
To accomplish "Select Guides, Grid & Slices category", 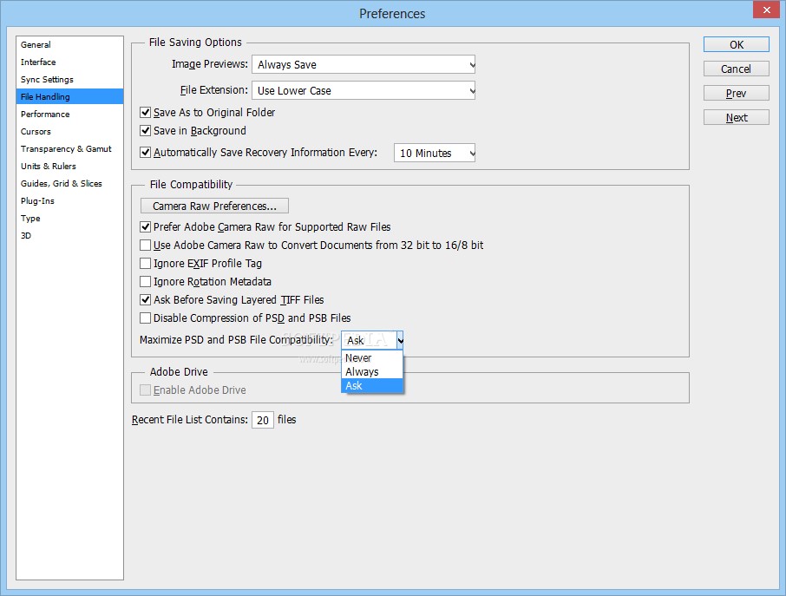I will click(x=69, y=183).
